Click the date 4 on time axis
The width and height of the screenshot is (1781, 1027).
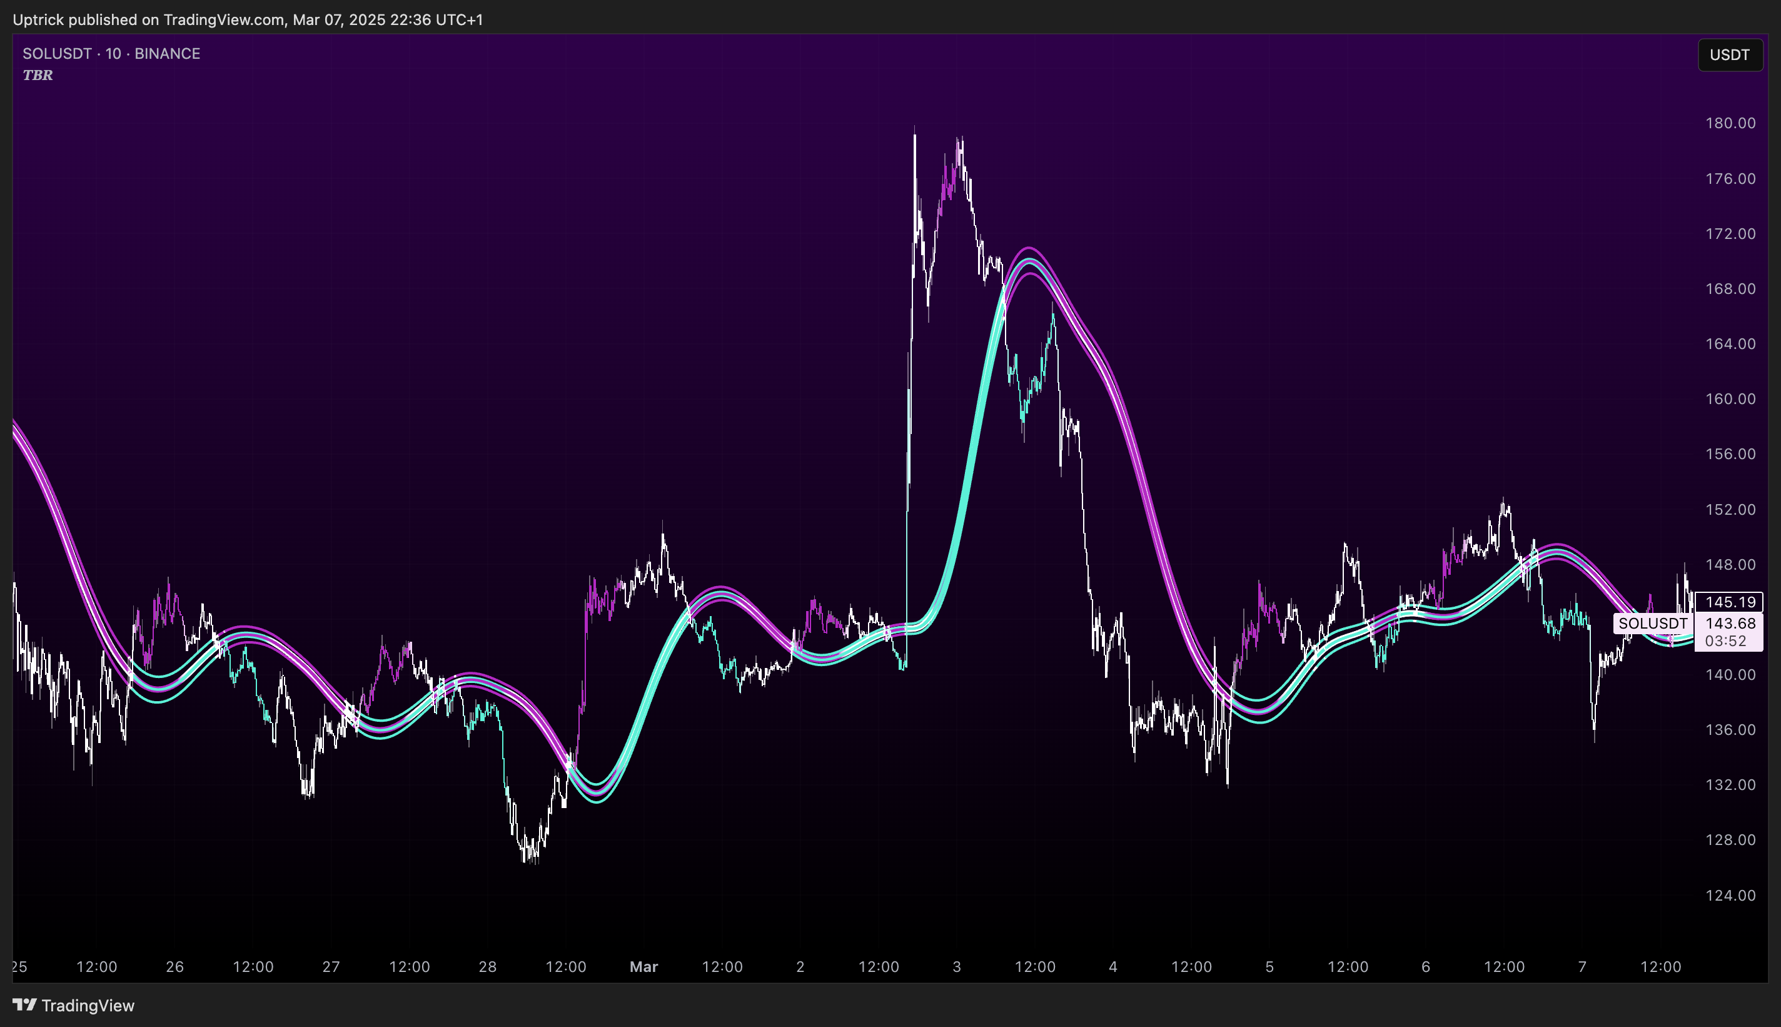coord(1113,966)
